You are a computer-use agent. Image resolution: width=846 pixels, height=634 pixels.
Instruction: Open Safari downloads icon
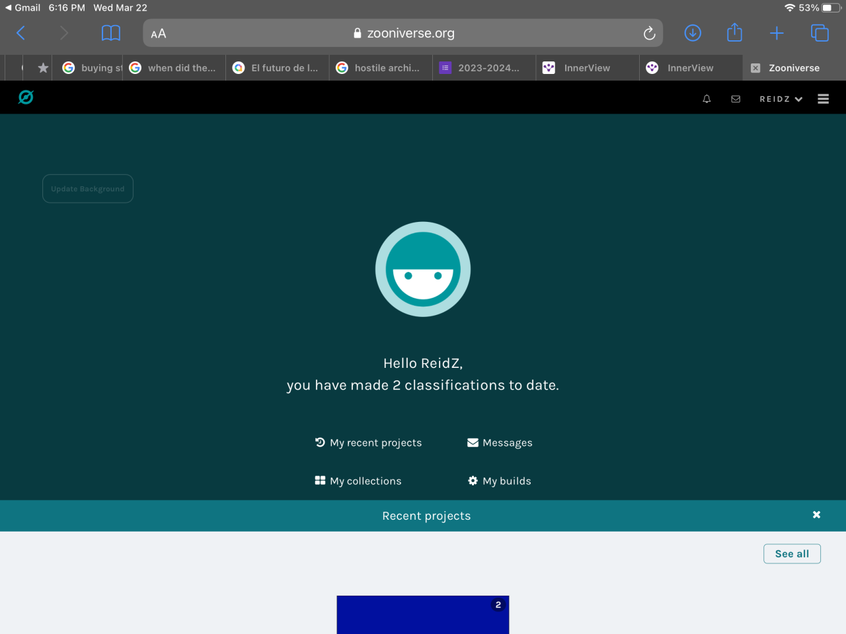click(693, 33)
